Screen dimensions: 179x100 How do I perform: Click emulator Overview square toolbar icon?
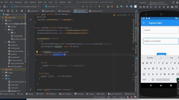click(x=168, y=7)
